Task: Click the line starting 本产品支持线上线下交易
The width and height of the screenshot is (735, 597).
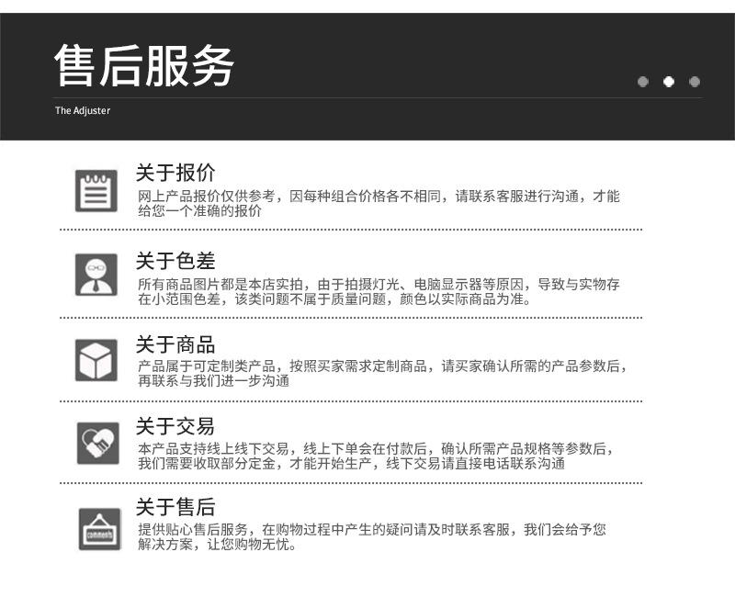Action: point(376,448)
